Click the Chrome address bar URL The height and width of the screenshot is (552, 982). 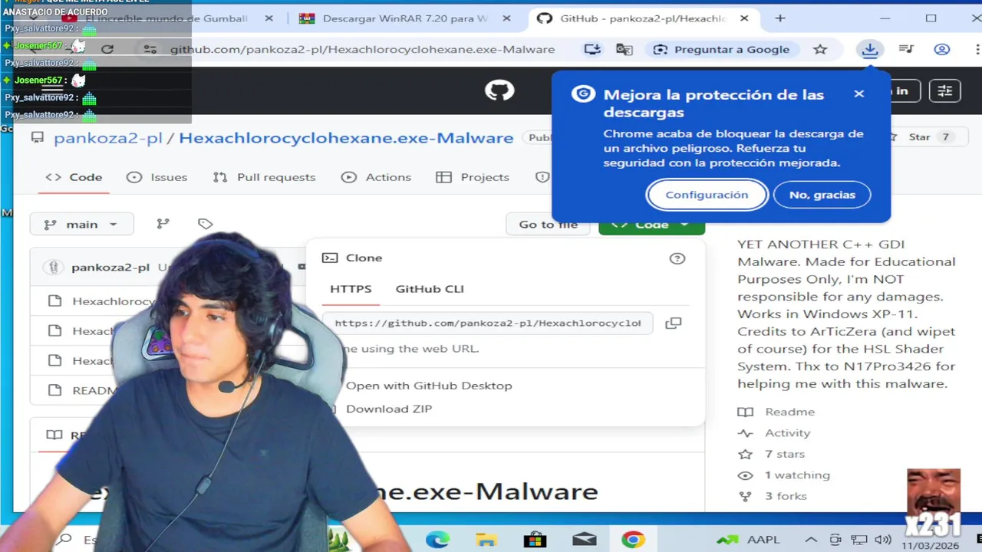coord(362,49)
